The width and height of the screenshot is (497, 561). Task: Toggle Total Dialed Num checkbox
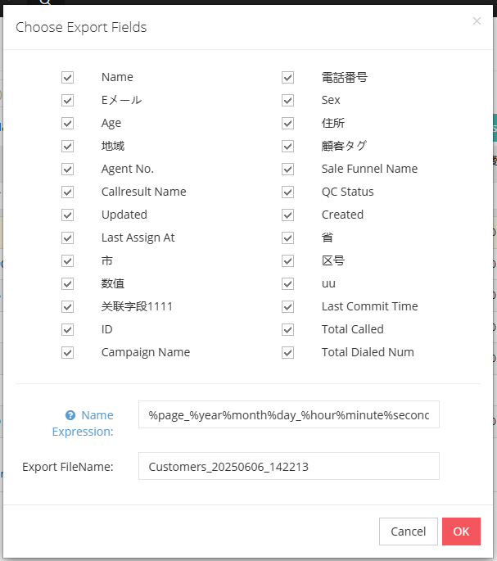click(287, 352)
